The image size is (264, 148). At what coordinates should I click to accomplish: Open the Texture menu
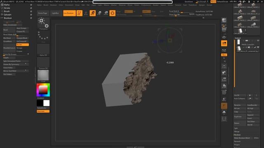(x=178, y=5)
